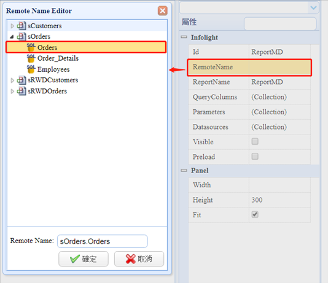Collapse the Panel property group
This screenshot has width=328, height=283.
click(184, 170)
